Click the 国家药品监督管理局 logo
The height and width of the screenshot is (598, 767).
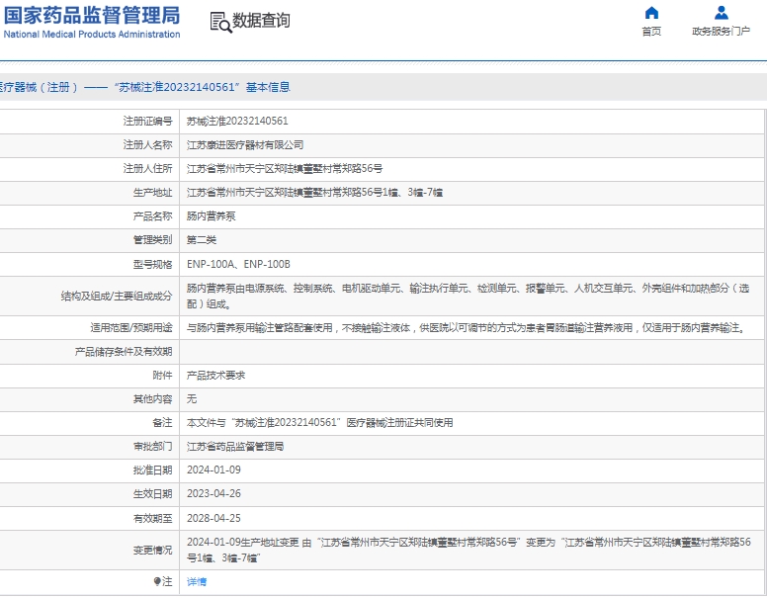[x=92, y=22]
